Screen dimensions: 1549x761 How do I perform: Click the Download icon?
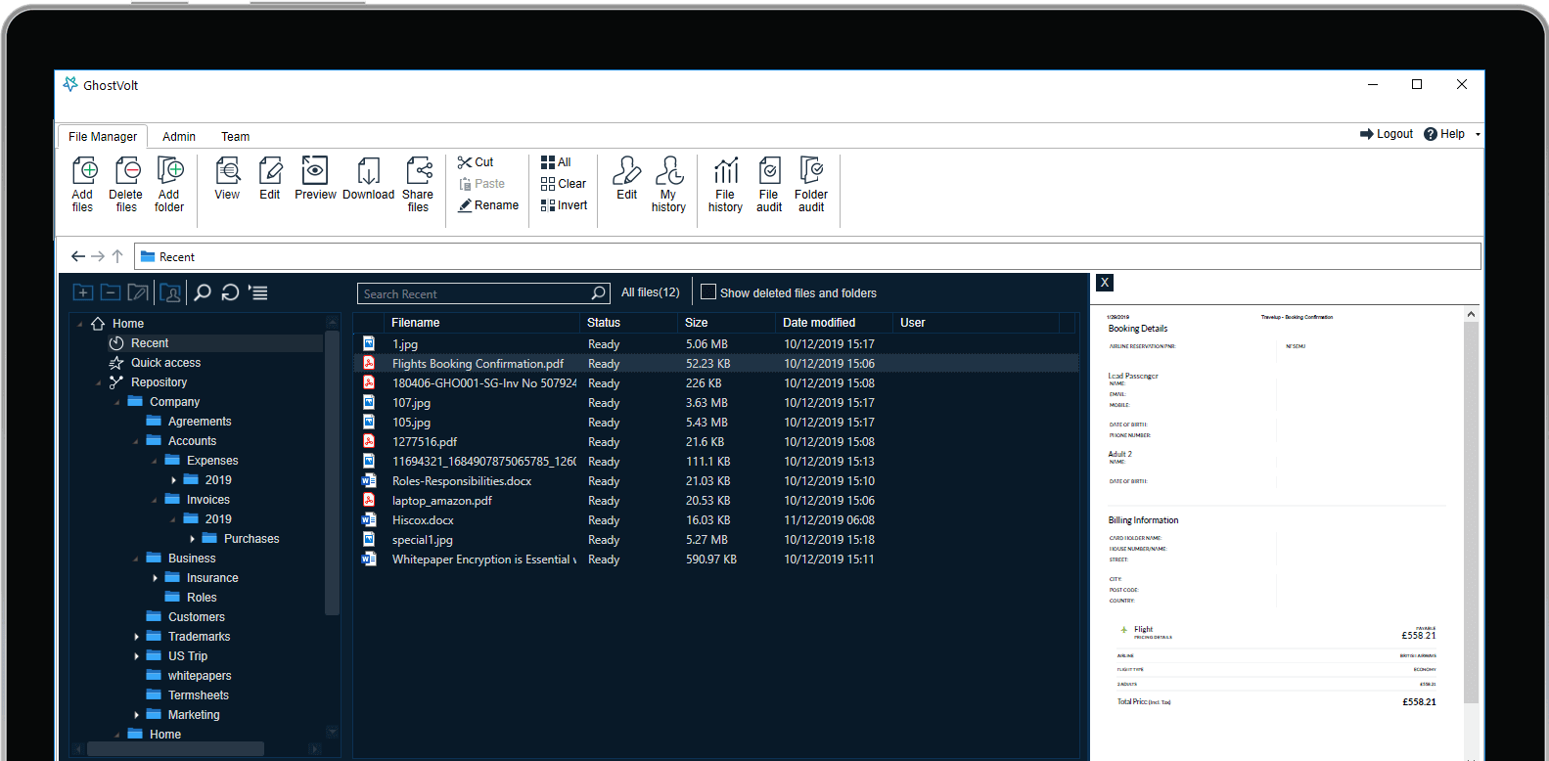(x=368, y=172)
